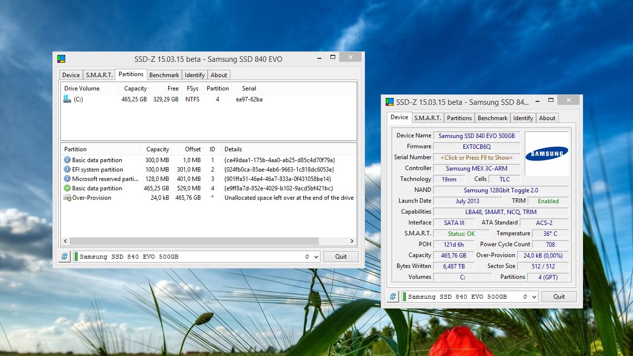Click NTFS file system cell

click(192, 99)
